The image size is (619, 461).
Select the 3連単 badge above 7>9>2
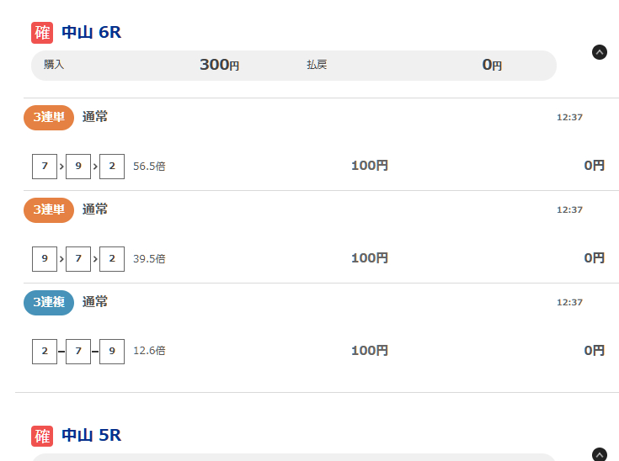pyautogui.click(x=49, y=117)
